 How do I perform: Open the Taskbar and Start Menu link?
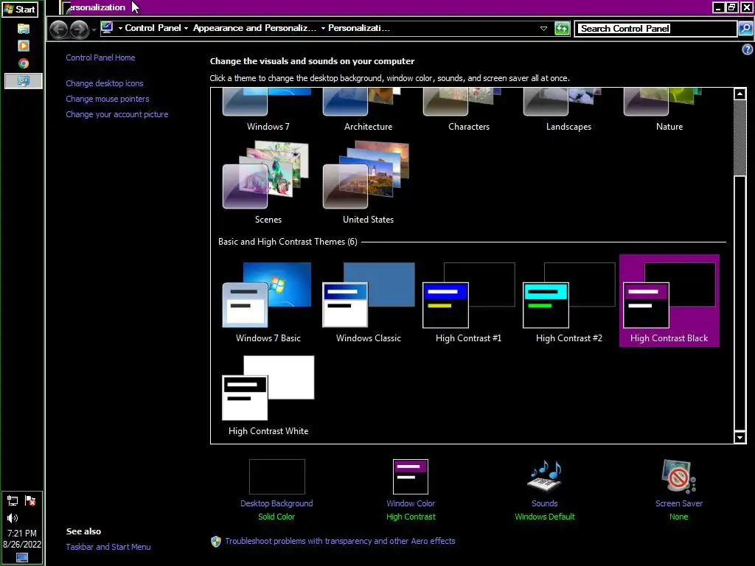click(108, 547)
